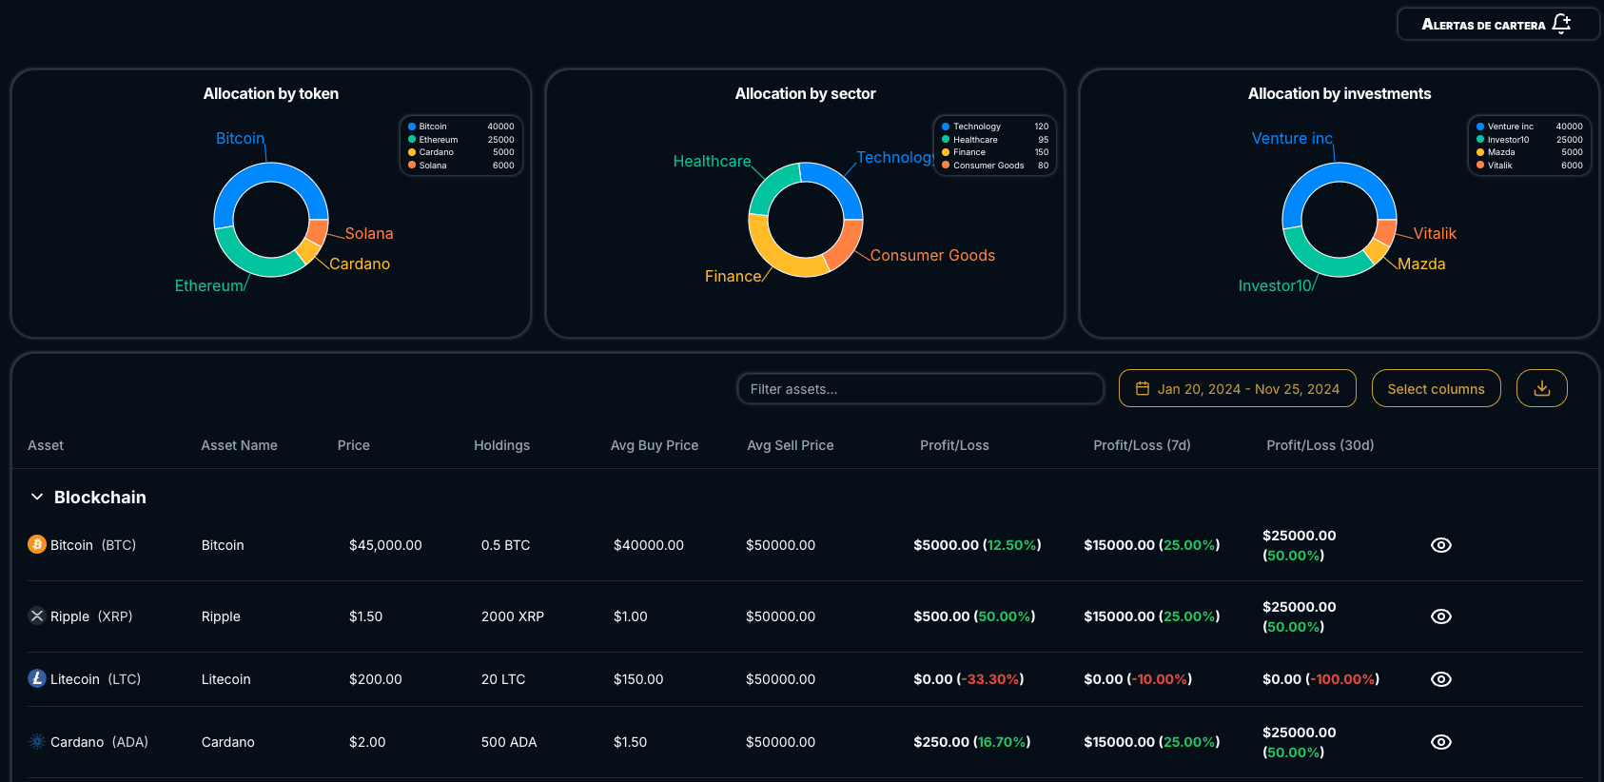Screen dimensions: 1604x782
Task: Click the Technology label on sector chart
Action: point(894,158)
